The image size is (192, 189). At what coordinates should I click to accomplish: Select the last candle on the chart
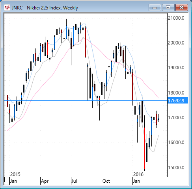[x=159, y=119]
